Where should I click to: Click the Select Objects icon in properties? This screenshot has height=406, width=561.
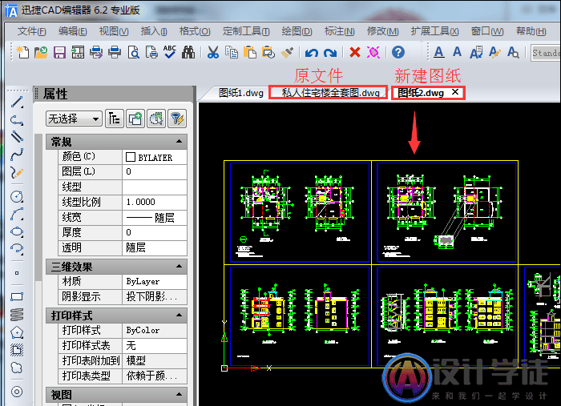[156, 119]
